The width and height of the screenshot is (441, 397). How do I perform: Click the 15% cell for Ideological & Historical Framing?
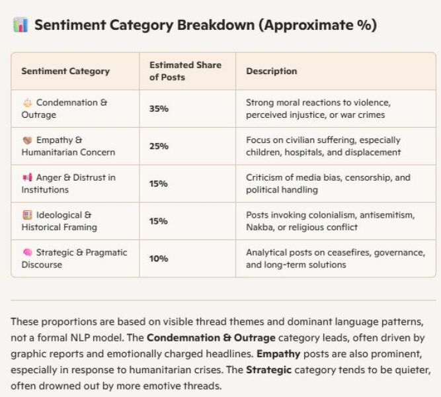click(x=159, y=221)
